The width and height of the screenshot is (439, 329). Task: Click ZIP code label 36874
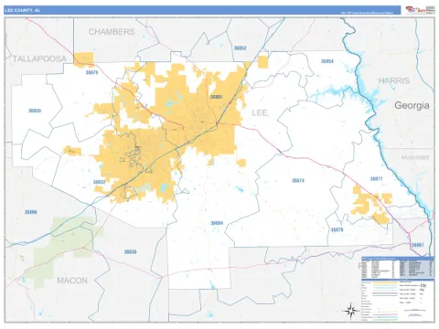point(298,181)
